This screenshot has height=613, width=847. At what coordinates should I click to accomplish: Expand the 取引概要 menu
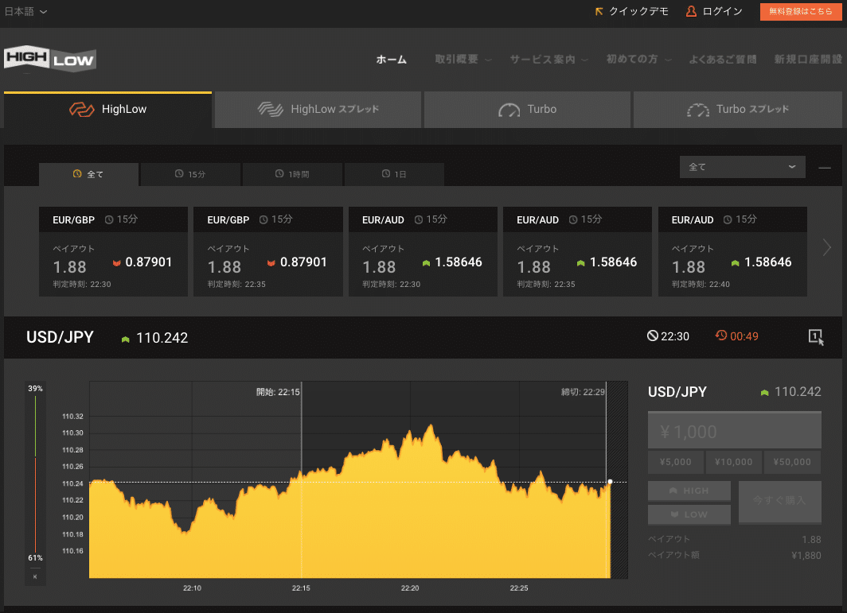(463, 60)
